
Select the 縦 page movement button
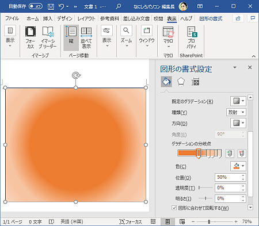[71, 37]
